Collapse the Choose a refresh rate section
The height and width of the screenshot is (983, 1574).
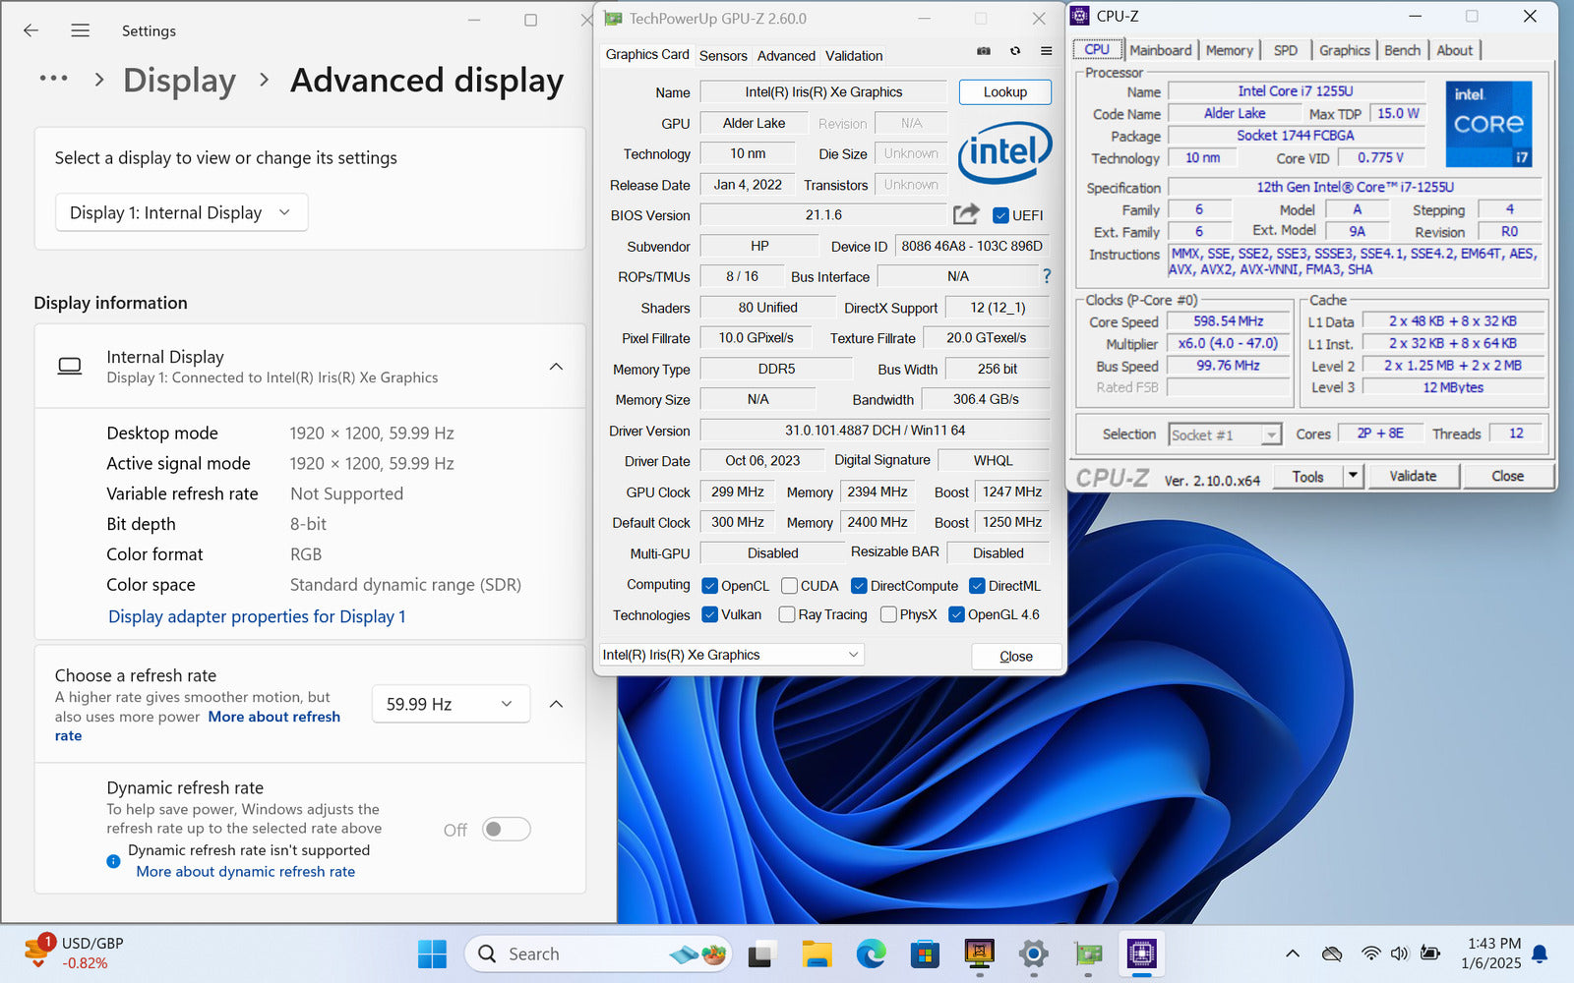[x=556, y=704]
